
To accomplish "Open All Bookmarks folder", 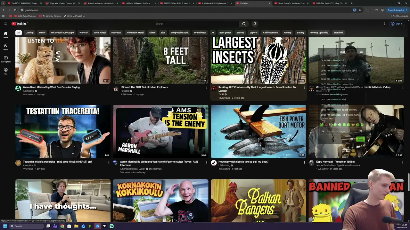I will point(399,16).
